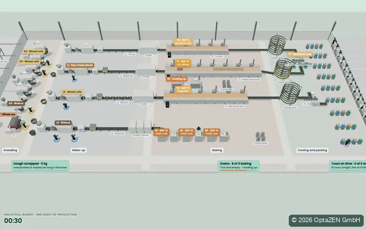Open the L3 · Walnut label
The height and width of the screenshot is (229, 366).
(63, 123)
